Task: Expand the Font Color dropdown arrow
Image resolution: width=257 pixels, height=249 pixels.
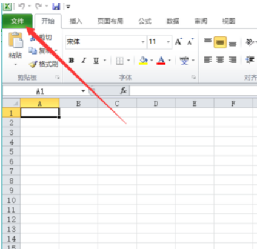Action: [170, 60]
